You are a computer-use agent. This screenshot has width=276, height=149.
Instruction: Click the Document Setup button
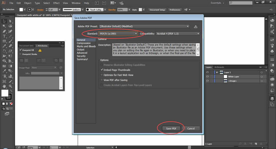coord(157,10)
